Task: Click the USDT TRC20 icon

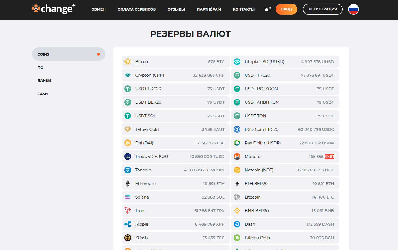Action: click(x=237, y=75)
